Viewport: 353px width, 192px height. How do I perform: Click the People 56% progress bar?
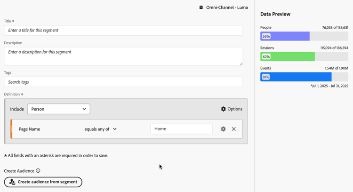[x=304, y=36]
